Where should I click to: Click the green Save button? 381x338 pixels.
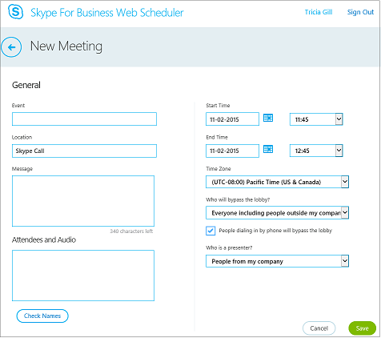(362, 328)
